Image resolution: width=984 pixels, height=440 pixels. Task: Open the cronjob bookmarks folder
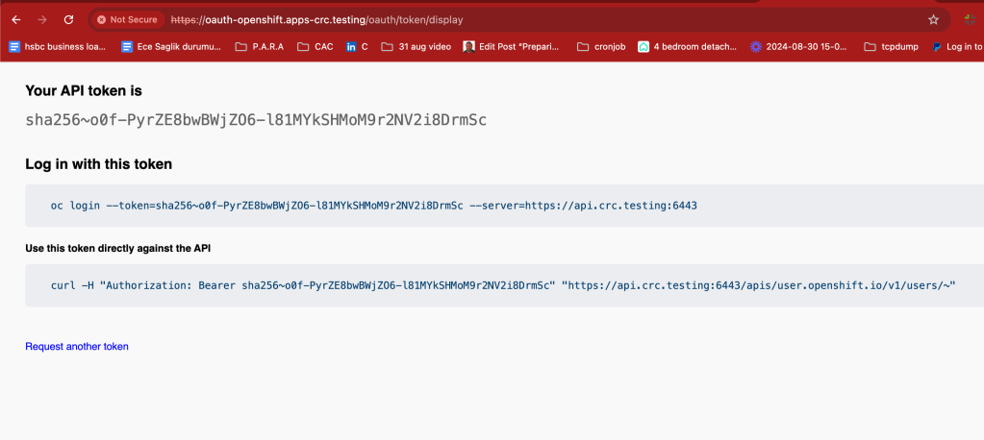[600, 46]
